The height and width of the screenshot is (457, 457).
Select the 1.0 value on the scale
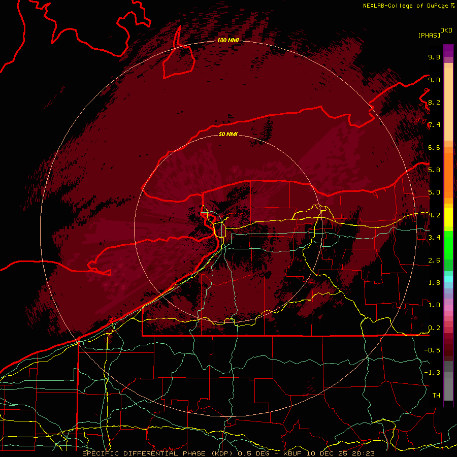point(434,305)
